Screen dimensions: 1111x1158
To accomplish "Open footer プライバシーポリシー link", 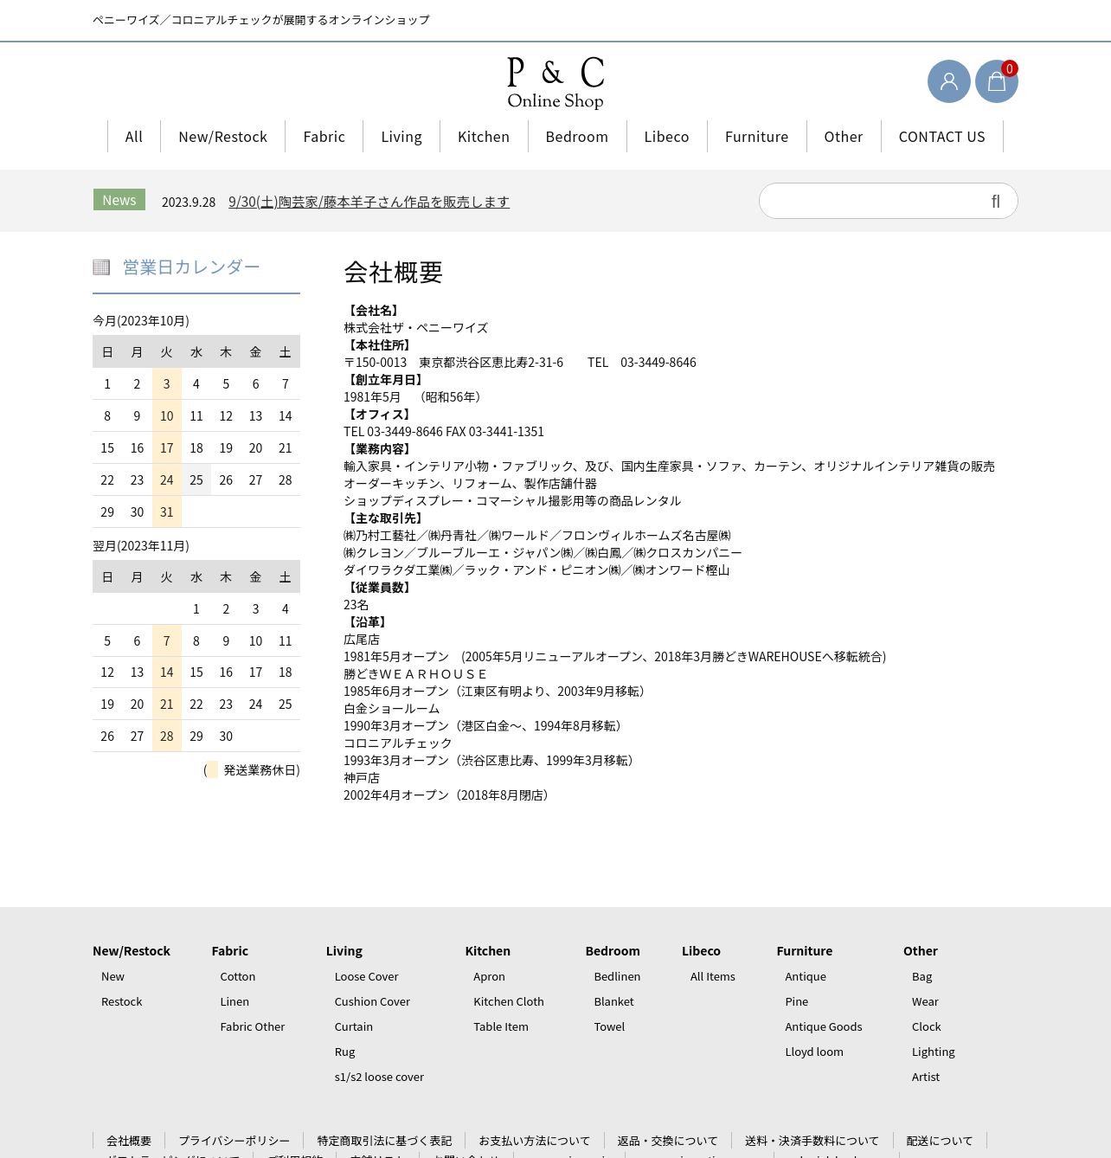I will [234, 1141].
